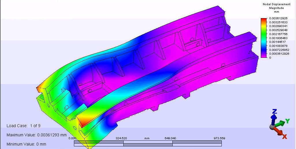Viewport: 296px width, 149px height.
Task: Click the 'Load Case: 1 of 9' label
Action: [23, 126]
